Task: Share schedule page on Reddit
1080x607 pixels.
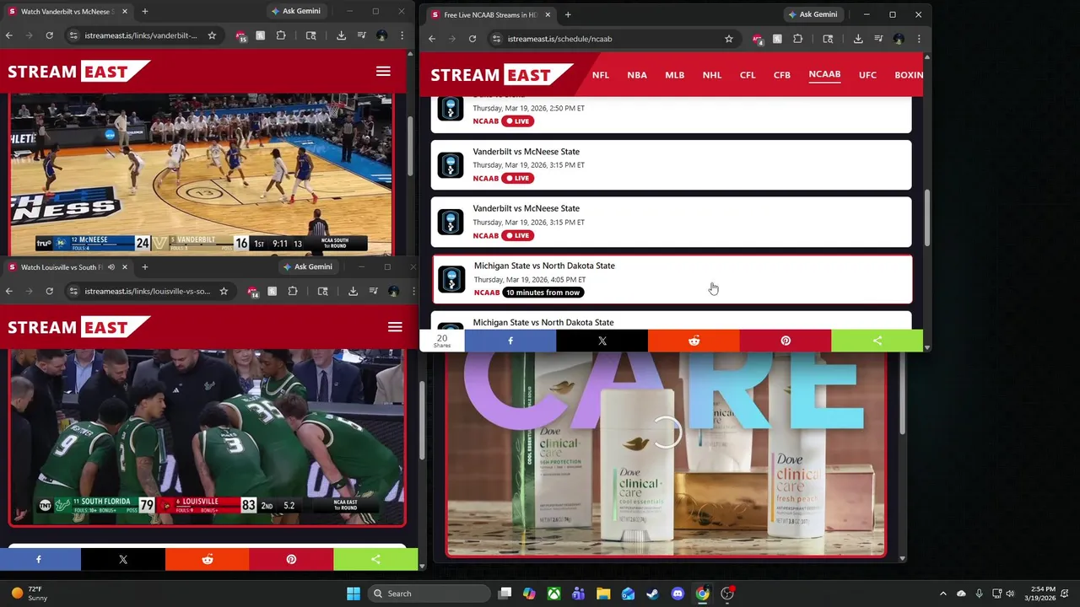Action: [694, 341]
